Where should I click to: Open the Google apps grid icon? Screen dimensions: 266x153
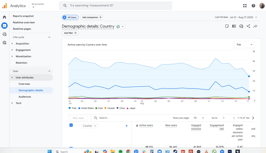pyautogui.click(x=245, y=6)
